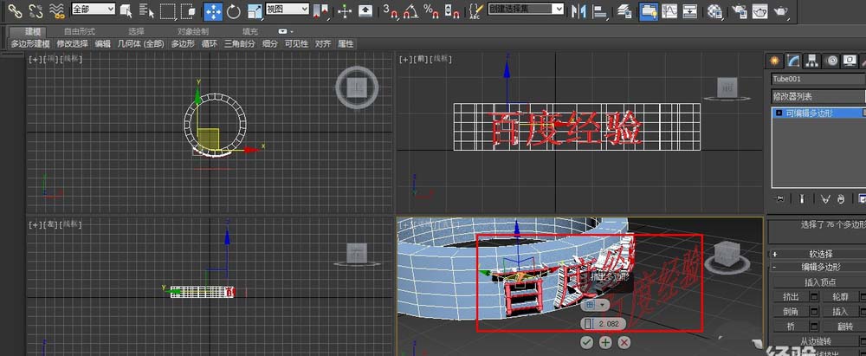The image size is (866, 356).
Task: Open the 多边形建模 ribbon panel
Action: tap(30, 43)
